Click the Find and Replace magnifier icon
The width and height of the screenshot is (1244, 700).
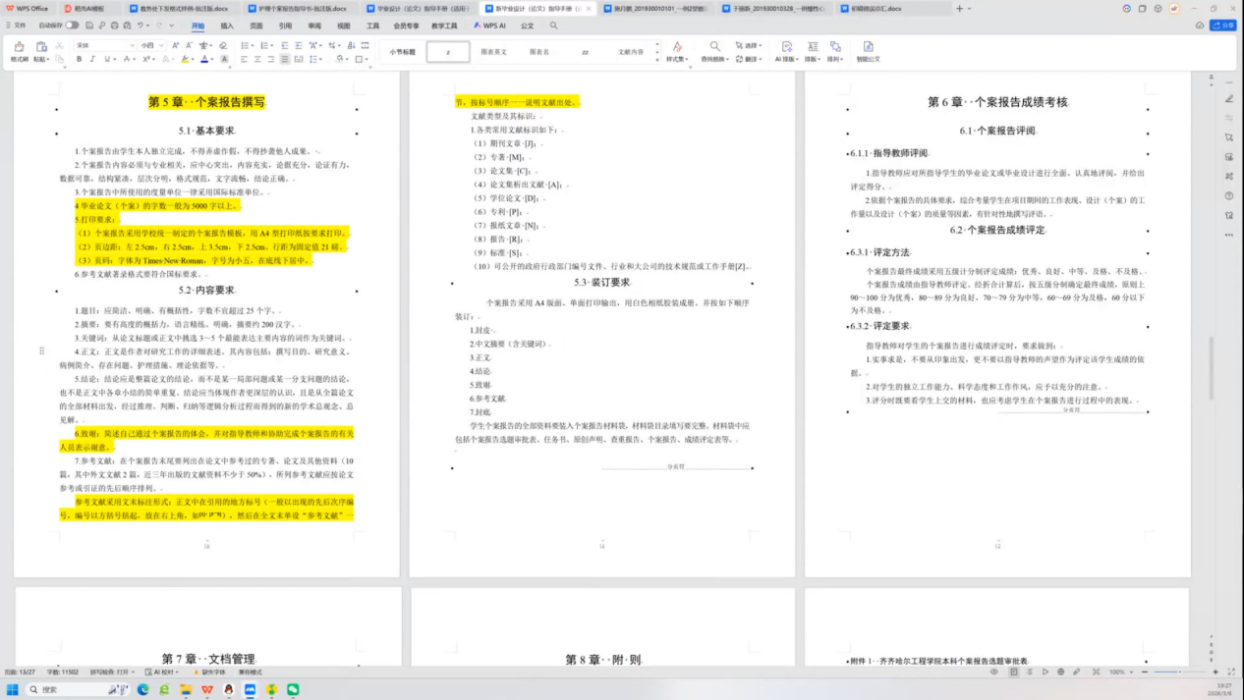coord(714,51)
